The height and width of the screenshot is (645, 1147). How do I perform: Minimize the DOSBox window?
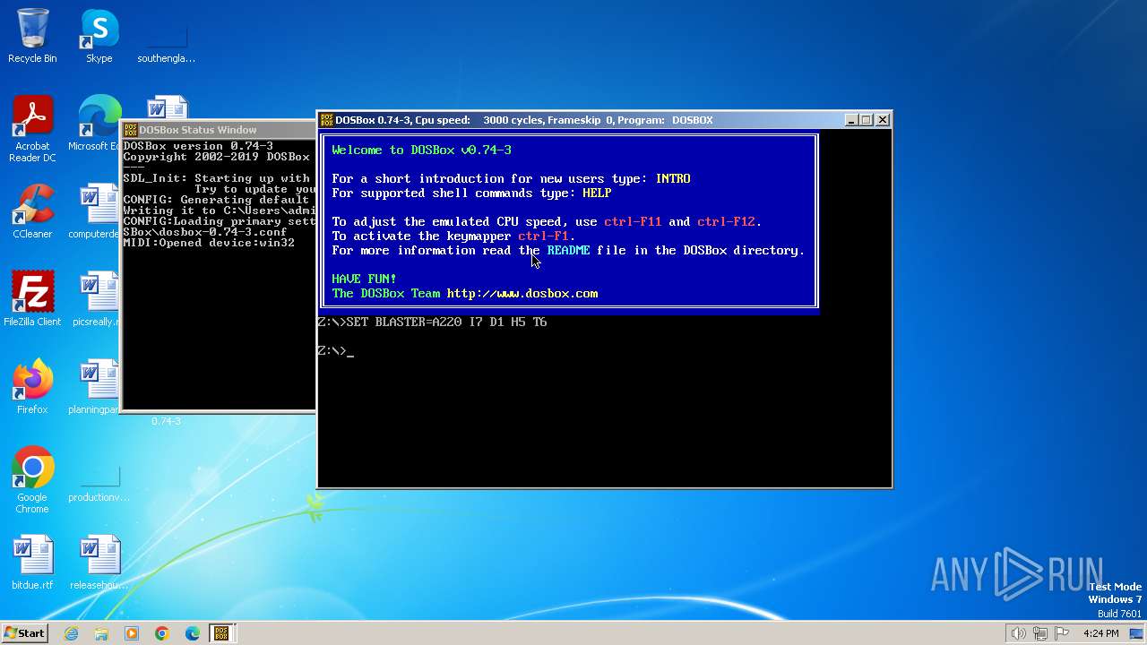coord(851,120)
